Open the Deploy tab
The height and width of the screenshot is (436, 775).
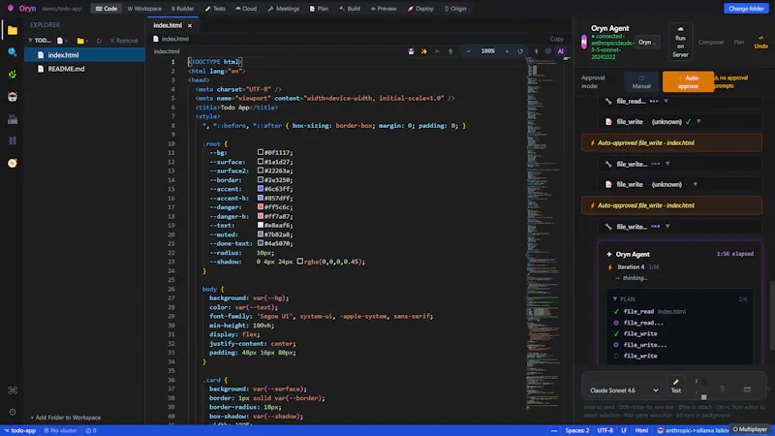click(420, 9)
